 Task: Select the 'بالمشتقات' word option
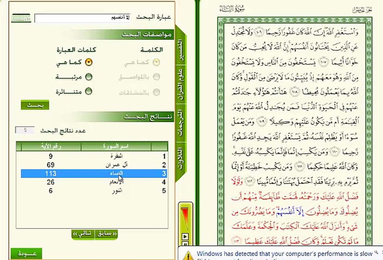pyautogui.click(x=156, y=92)
